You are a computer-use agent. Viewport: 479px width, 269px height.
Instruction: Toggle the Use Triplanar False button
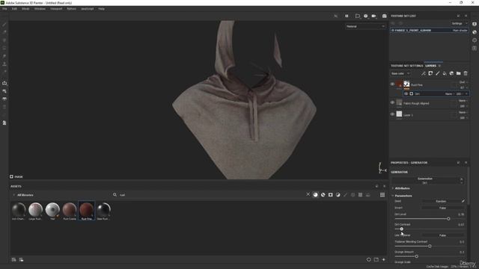tap(442, 235)
